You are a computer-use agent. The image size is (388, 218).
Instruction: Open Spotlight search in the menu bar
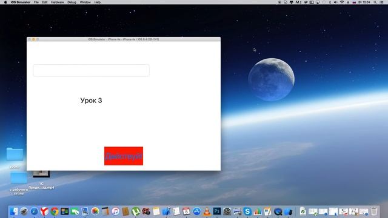pos(375,2)
